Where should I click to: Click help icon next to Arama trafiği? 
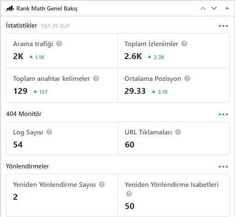click(59, 44)
